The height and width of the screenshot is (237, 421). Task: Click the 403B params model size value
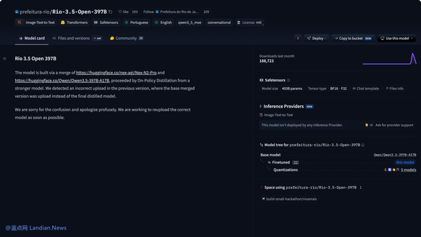click(x=292, y=88)
